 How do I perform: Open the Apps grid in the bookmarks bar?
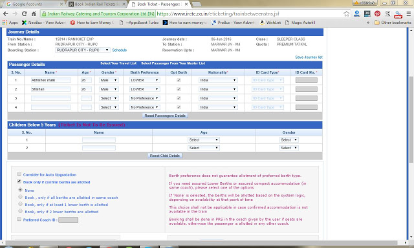tap(5, 23)
